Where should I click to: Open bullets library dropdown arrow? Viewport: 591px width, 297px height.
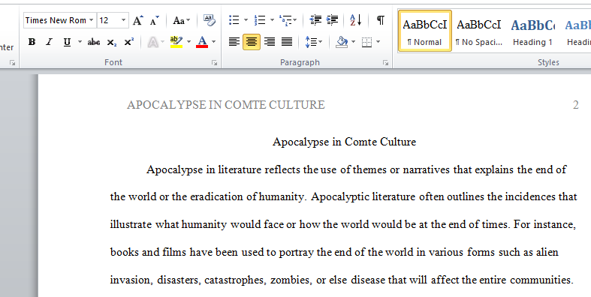[x=246, y=20]
